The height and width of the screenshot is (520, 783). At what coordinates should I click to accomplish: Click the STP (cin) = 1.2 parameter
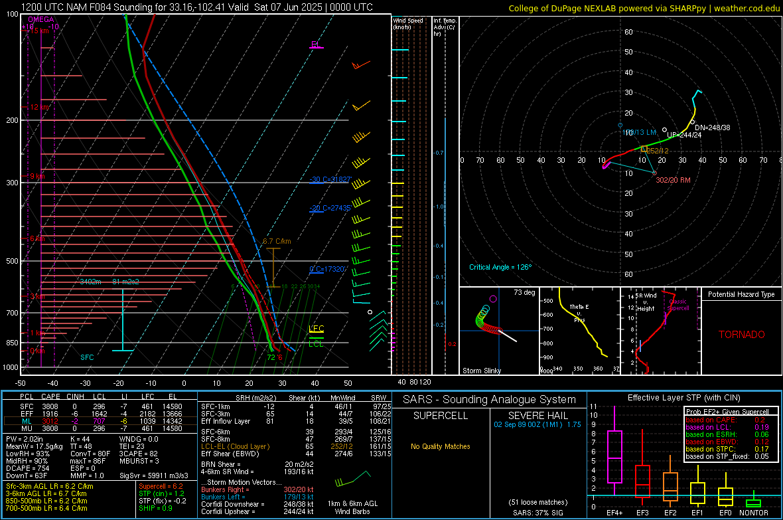[162, 493]
